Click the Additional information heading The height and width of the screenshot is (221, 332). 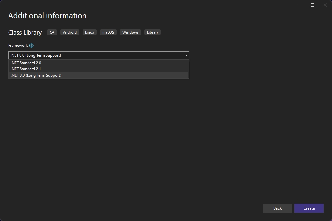(47, 16)
